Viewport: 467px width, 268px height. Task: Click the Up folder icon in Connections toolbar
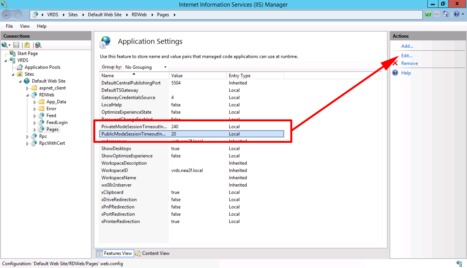click(x=26, y=45)
